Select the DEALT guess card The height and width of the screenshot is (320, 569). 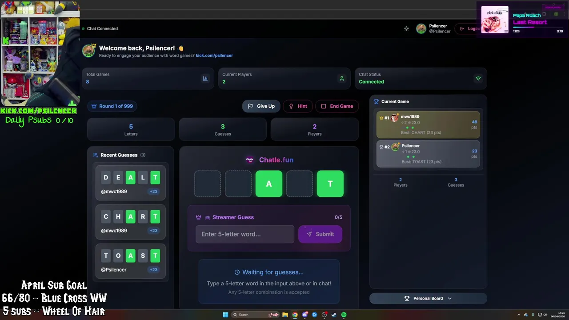pyautogui.click(x=130, y=183)
